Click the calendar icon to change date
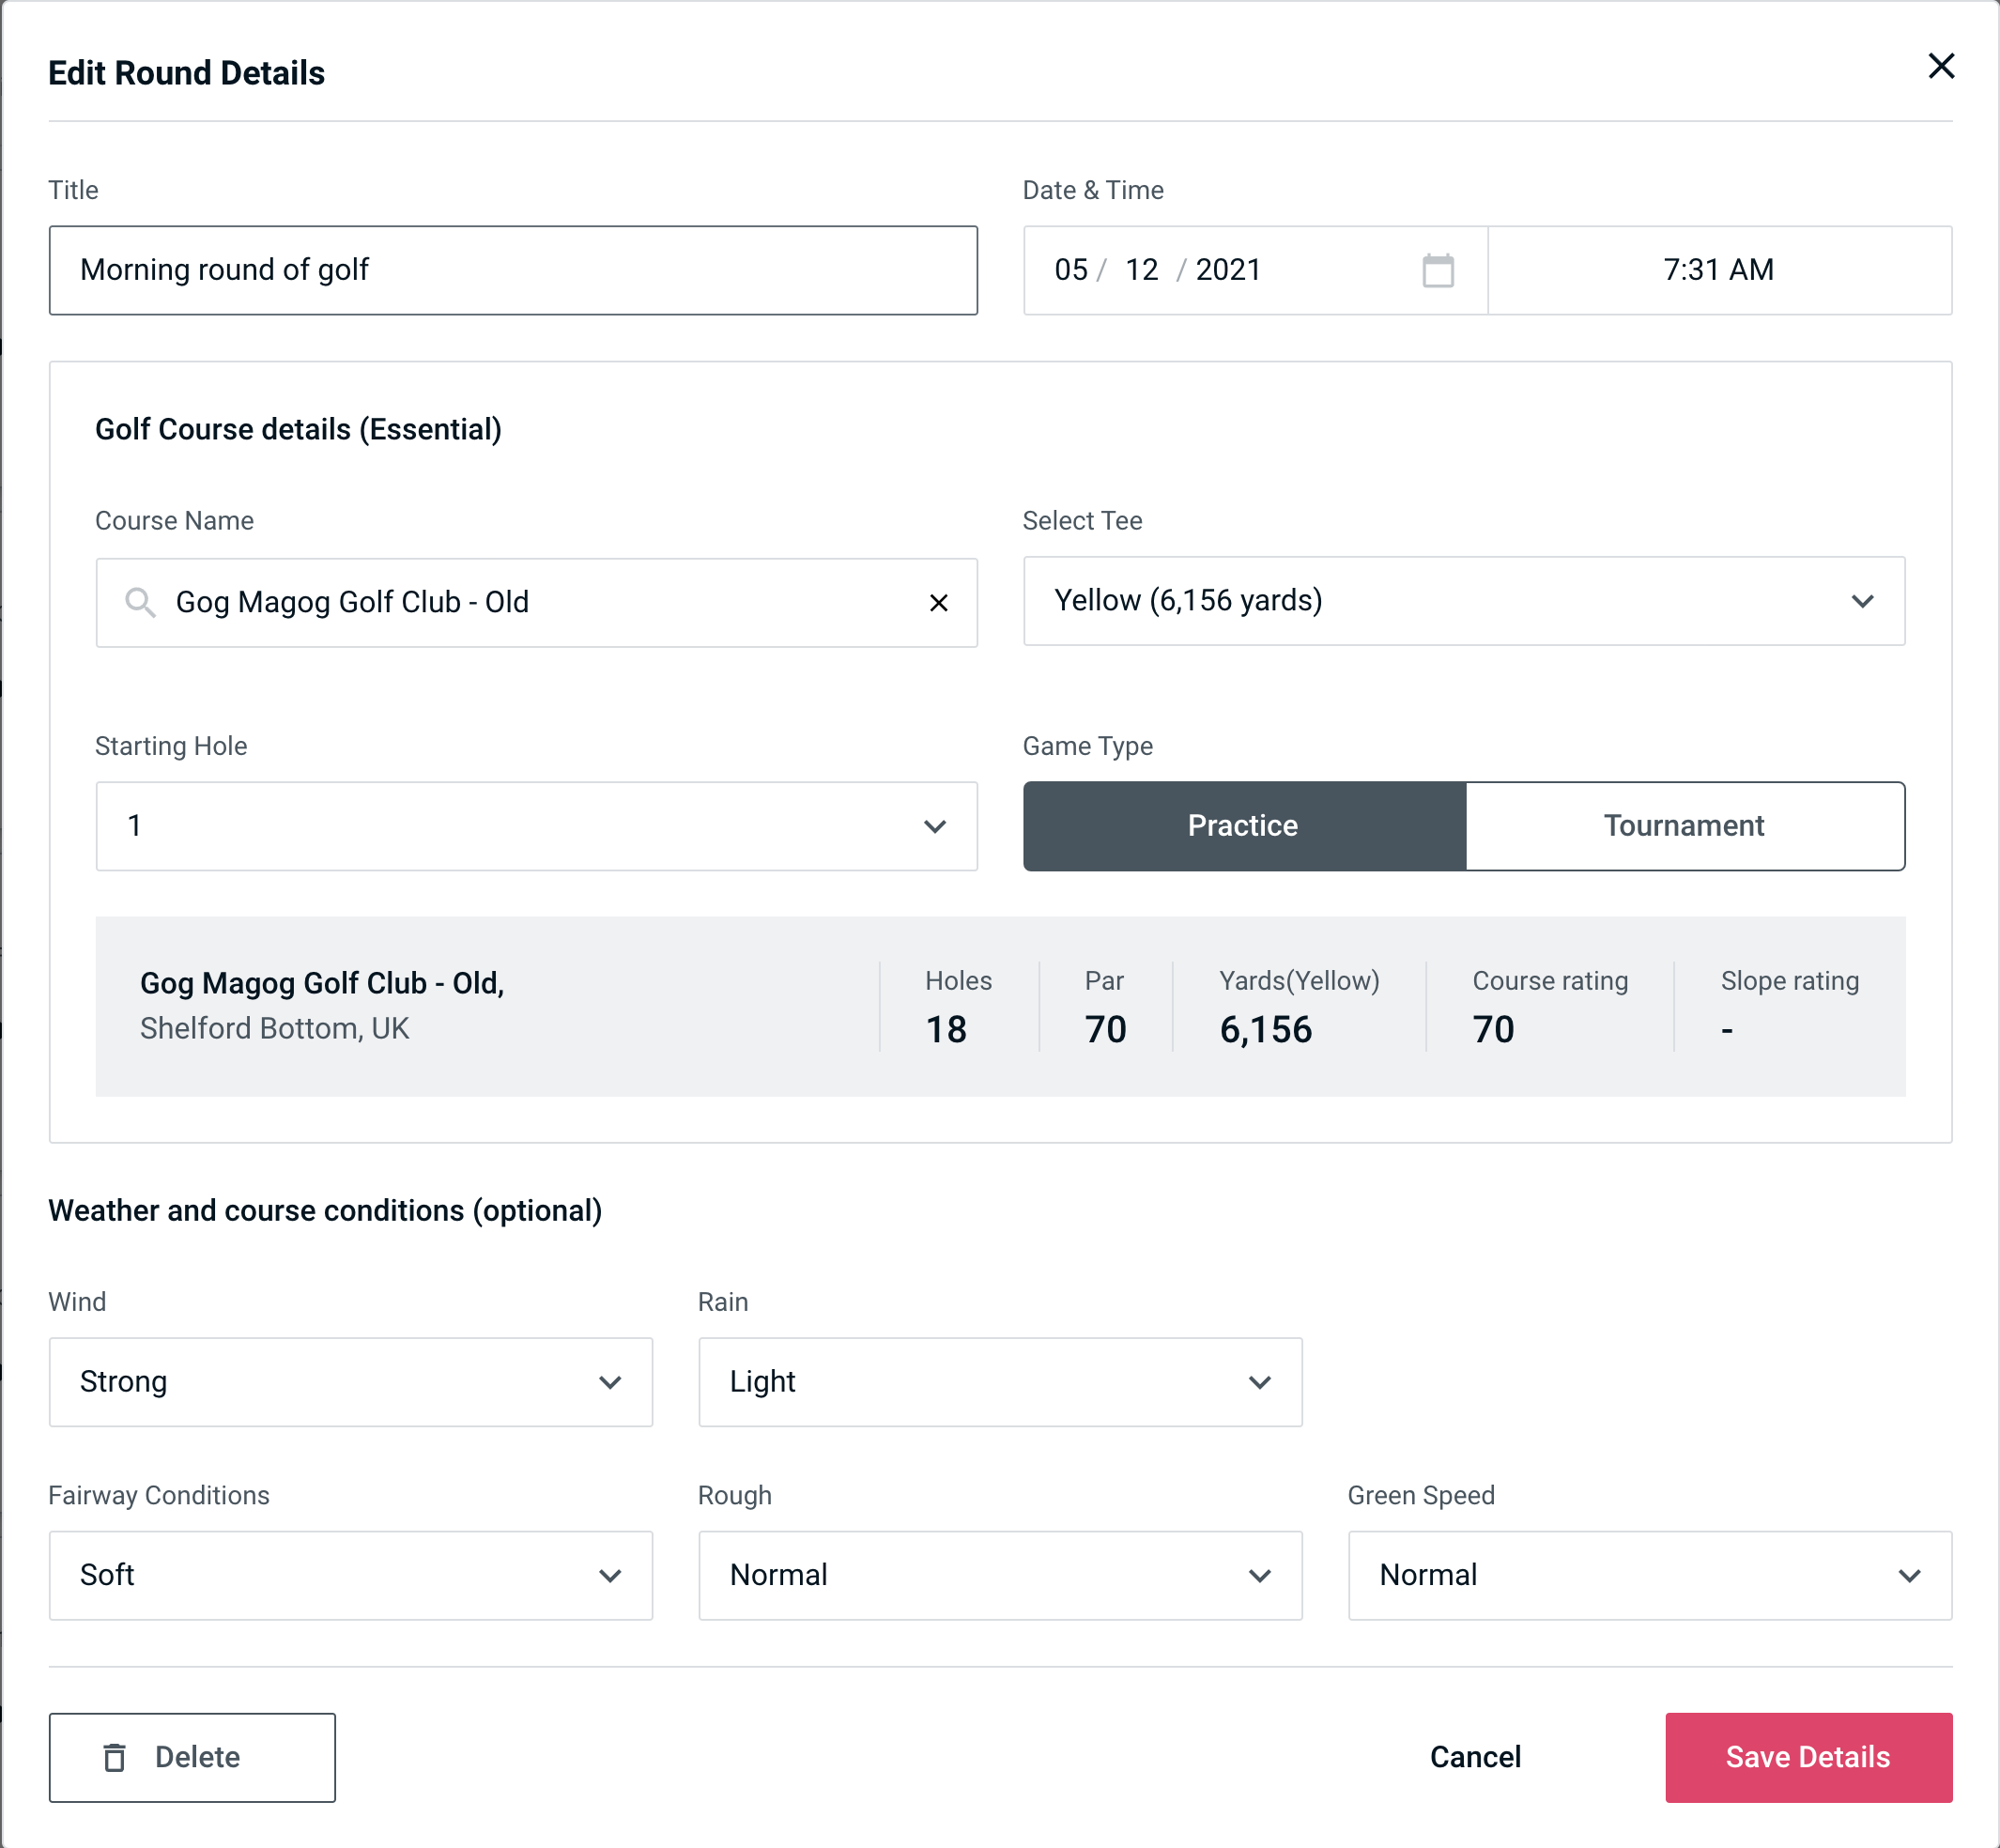This screenshot has height=1848, width=2000. pos(1439,270)
